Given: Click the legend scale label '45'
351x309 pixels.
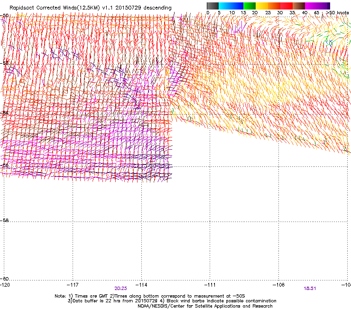Looking at the screenshot, I should coord(316,13).
